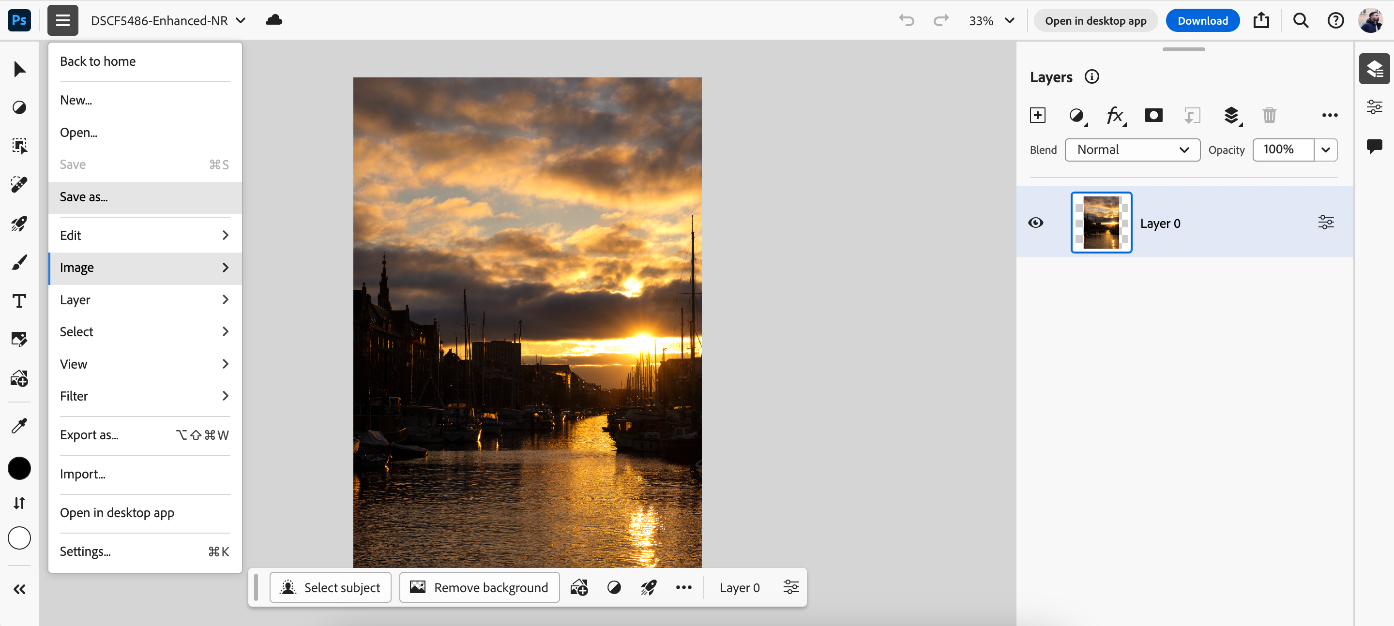This screenshot has width=1394, height=626.
Task: Expand the Image submenu
Action: click(145, 267)
